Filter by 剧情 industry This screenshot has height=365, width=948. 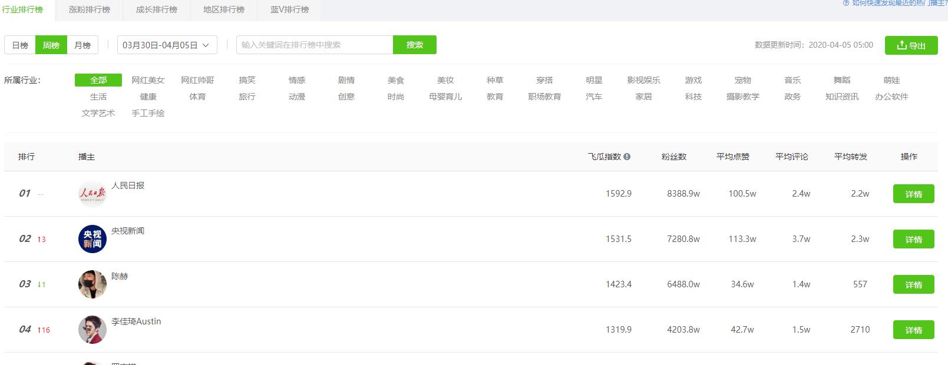pos(346,80)
